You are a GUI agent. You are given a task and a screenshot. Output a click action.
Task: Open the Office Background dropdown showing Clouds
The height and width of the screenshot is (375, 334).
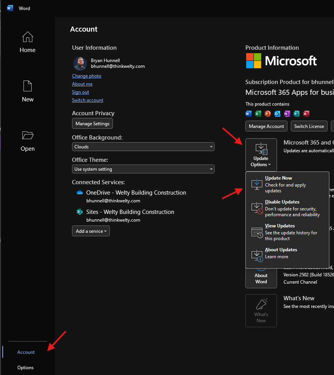click(143, 146)
